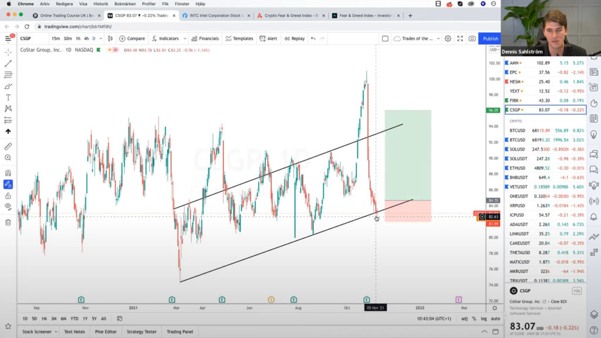The width and height of the screenshot is (601, 338).
Task: Select BTCUSD 68115.89 watchlist row
Action: coord(545,130)
